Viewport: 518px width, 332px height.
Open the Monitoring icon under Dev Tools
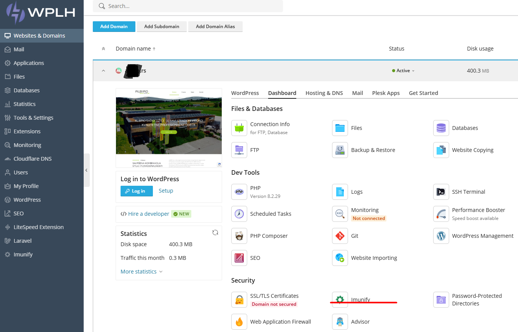point(340,214)
